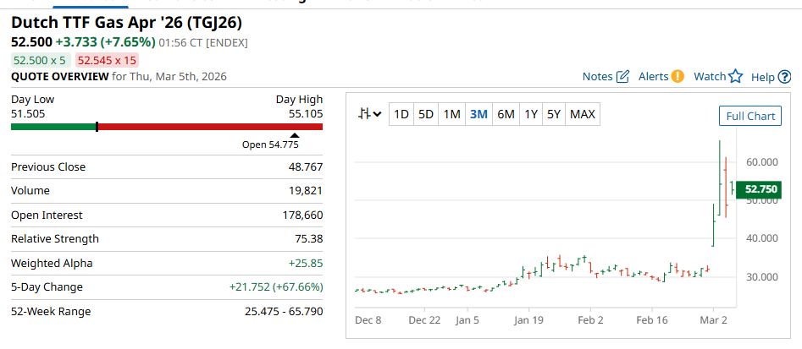
Task: Show the 1Y chart range
Action: click(531, 114)
